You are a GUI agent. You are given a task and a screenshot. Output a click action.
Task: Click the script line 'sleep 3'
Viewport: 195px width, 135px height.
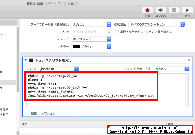[x=35, y=80]
